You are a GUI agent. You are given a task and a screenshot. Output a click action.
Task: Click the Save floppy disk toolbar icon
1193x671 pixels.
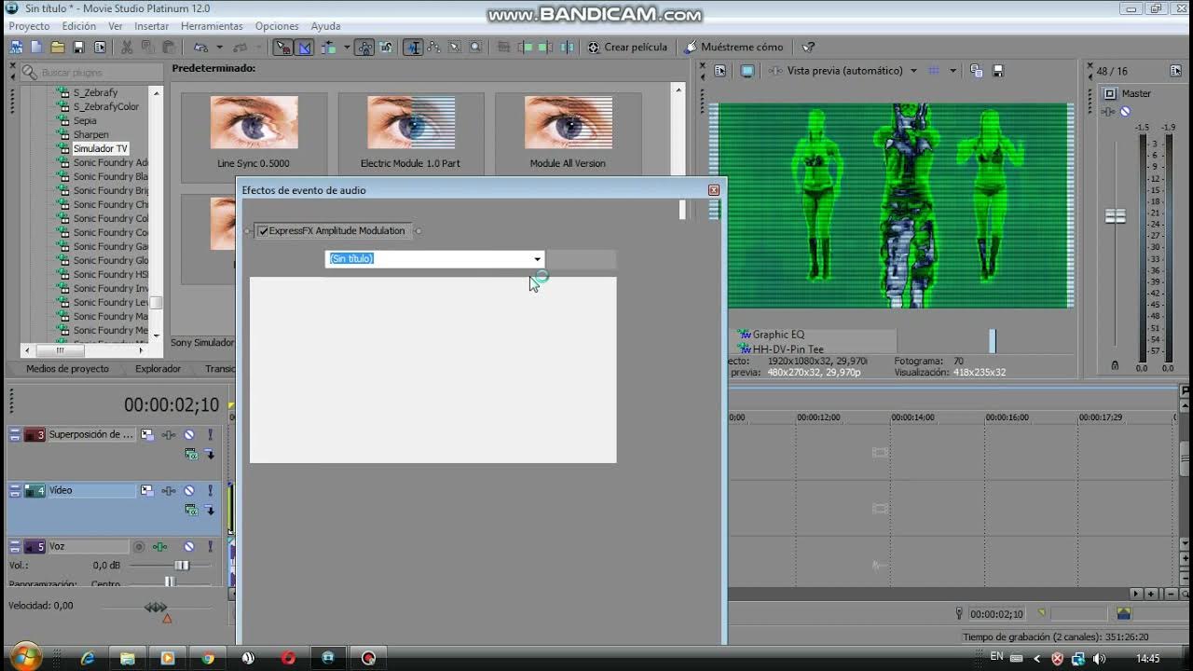pyautogui.click(x=78, y=47)
